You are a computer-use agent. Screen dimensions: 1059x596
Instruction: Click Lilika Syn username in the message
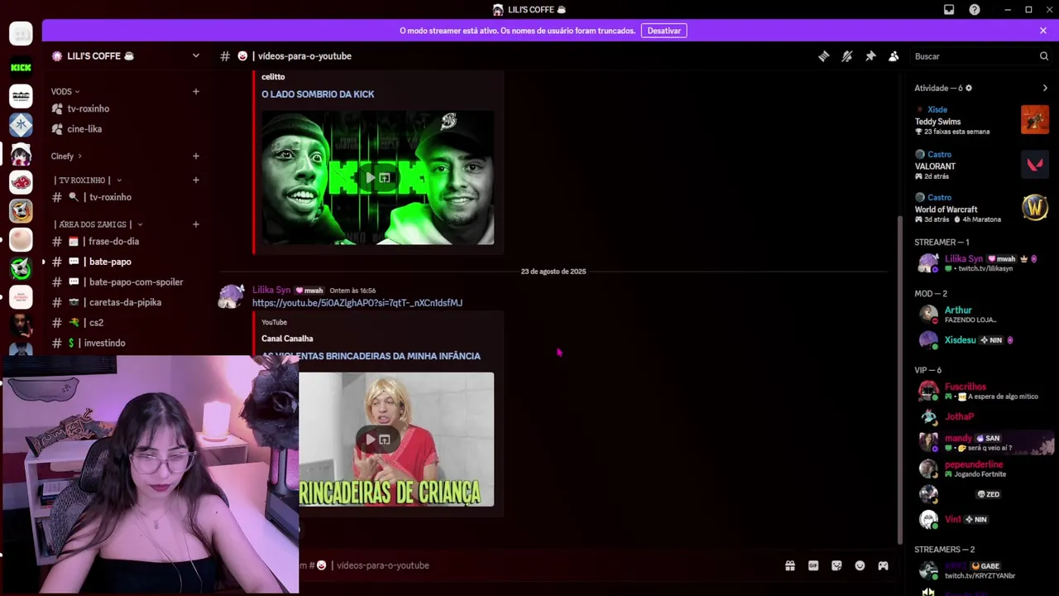pyautogui.click(x=271, y=291)
